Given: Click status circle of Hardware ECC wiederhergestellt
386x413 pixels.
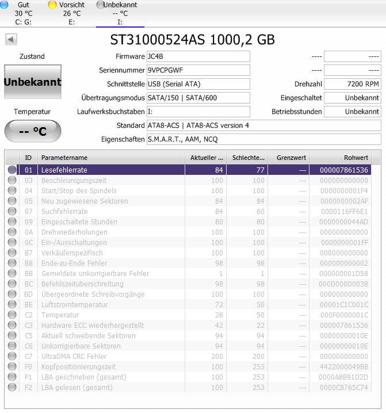Looking at the screenshot, I should coord(12,325).
